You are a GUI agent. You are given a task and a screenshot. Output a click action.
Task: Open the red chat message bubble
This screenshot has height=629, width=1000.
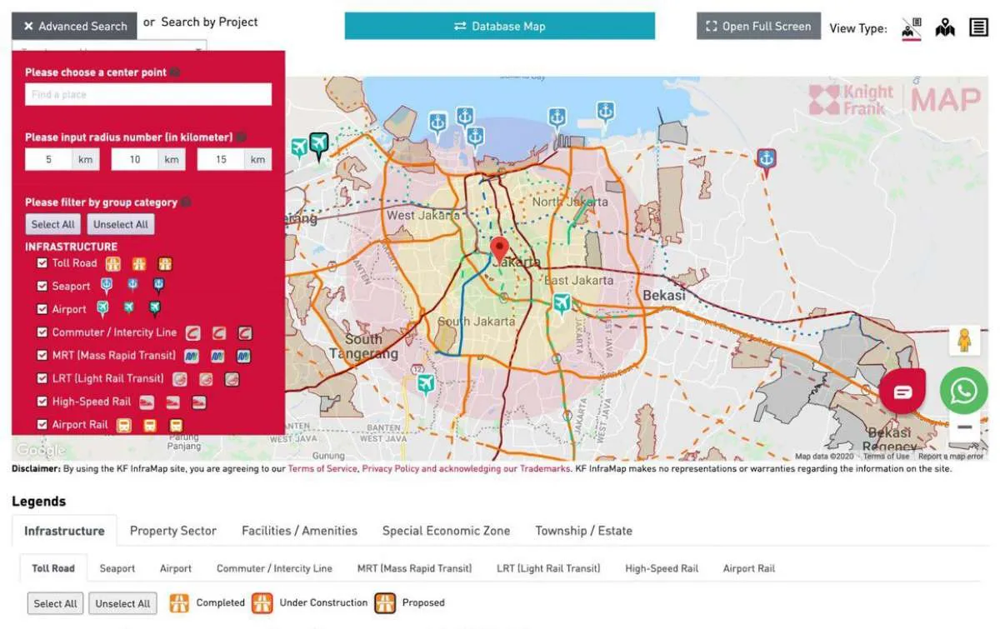tap(902, 392)
